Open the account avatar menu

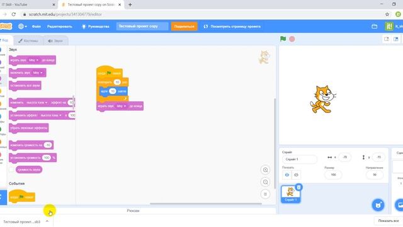pyautogui.click(x=394, y=26)
